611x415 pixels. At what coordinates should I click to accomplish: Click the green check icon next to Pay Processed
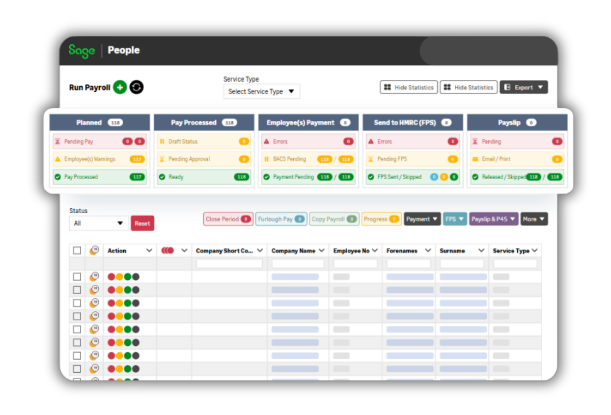click(x=57, y=177)
